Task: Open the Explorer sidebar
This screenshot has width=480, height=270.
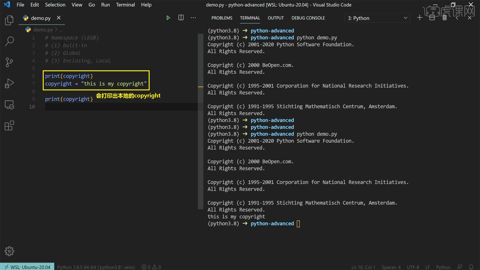Action: click(9, 20)
